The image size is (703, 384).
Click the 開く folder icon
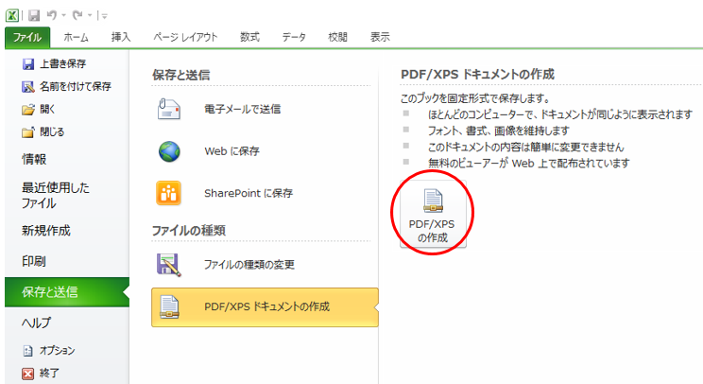[27, 110]
